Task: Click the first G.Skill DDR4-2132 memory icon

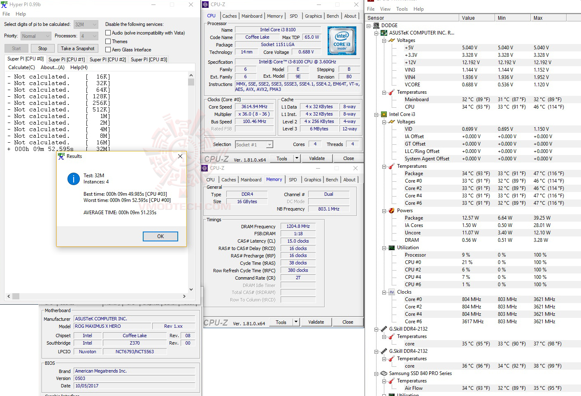Action: (384, 329)
